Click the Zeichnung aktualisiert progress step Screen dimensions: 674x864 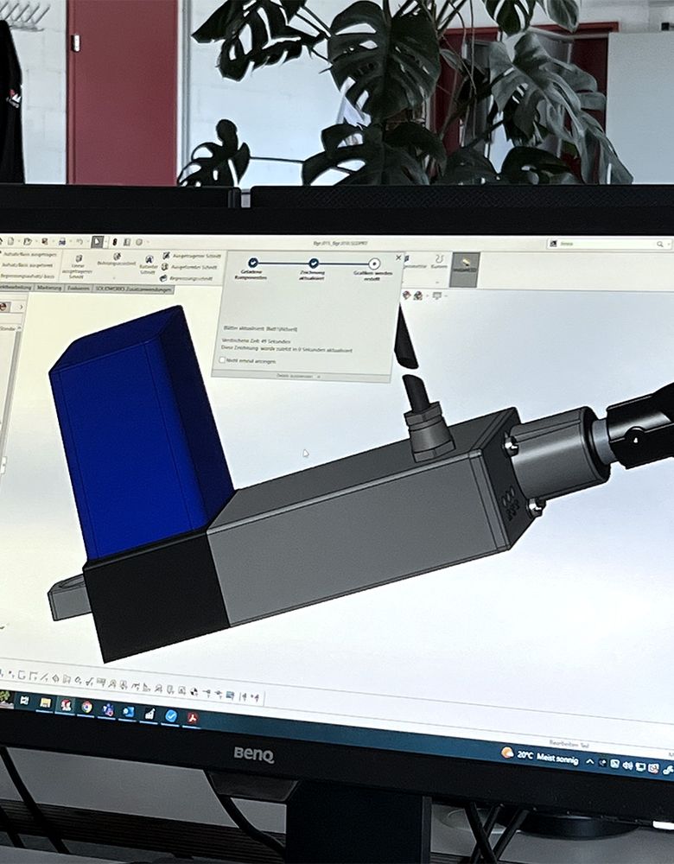point(313,269)
